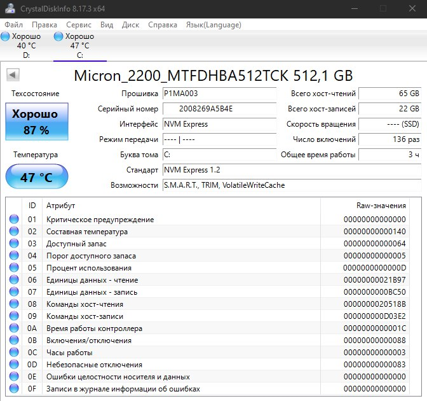Open the Вид menu
427x401 pixels.
point(107,25)
